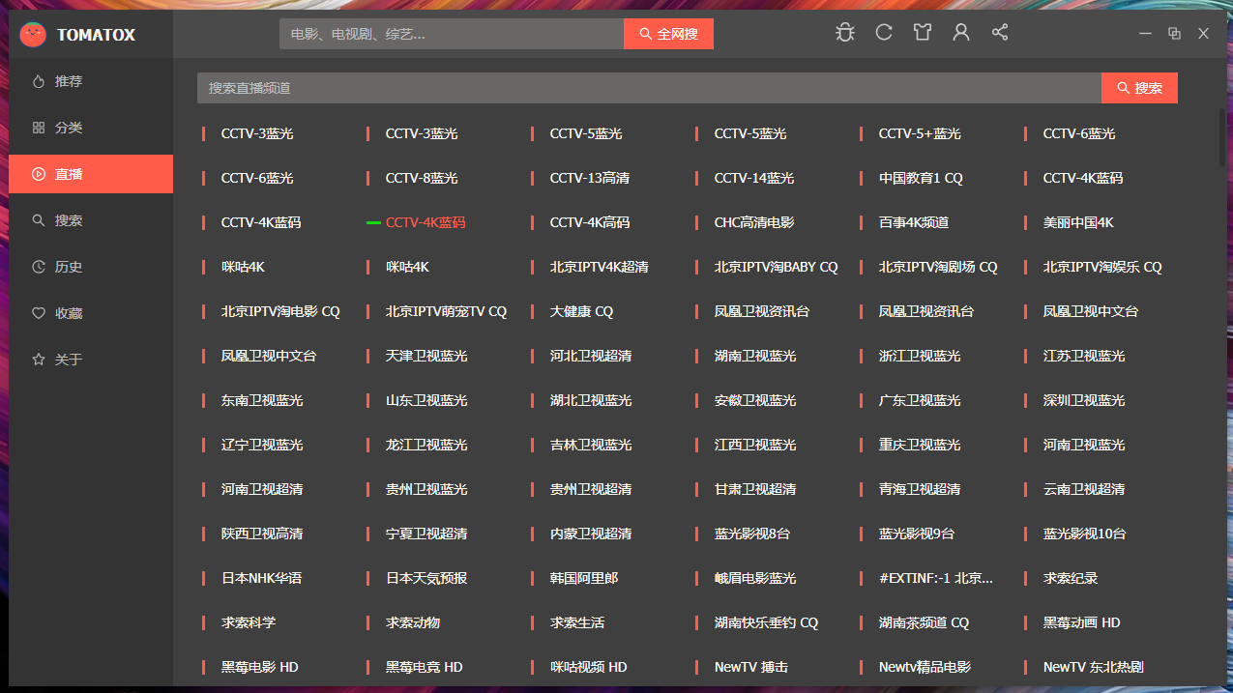Play 日本天気预报 channel
This screenshot has width=1233, height=693.
(426, 578)
